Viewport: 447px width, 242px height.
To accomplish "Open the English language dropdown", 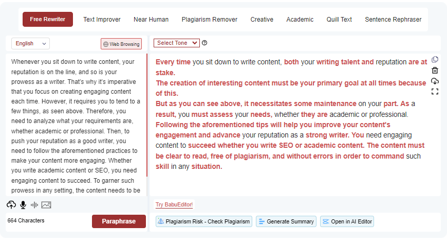I will click(30, 44).
